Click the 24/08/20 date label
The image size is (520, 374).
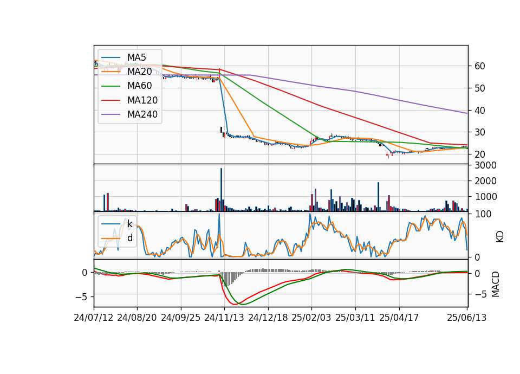(x=137, y=318)
